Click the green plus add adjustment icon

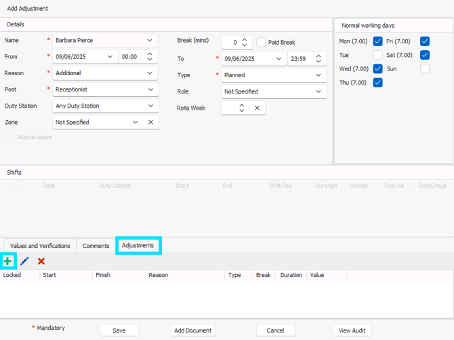(7, 261)
